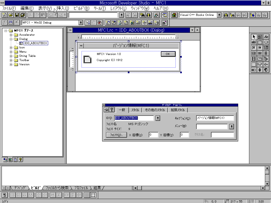Expand the String Table resource folder
The width and height of the screenshot is (271, 203).
tap(11, 56)
